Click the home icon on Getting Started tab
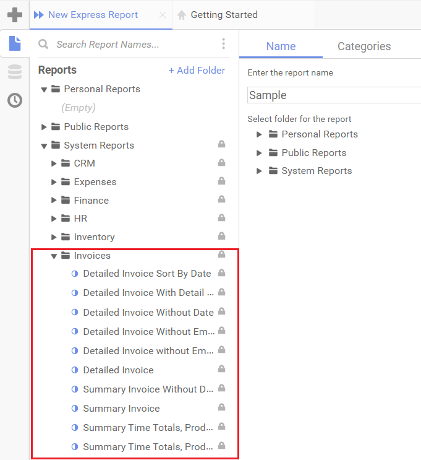Image resolution: width=421 pixels, height=460 pixels. [182, 15]
